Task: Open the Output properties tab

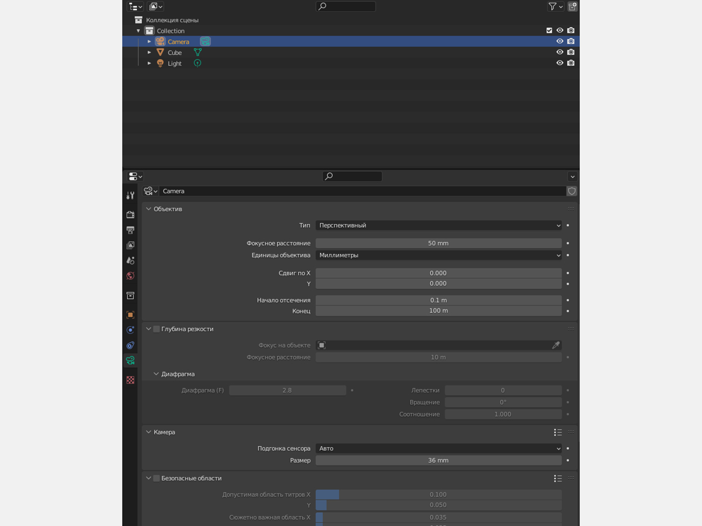Action: (x=130, y=230)
